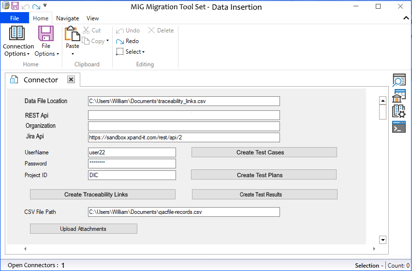
Task: Click Open Connectors status bar text
Action: coord(36,265)
